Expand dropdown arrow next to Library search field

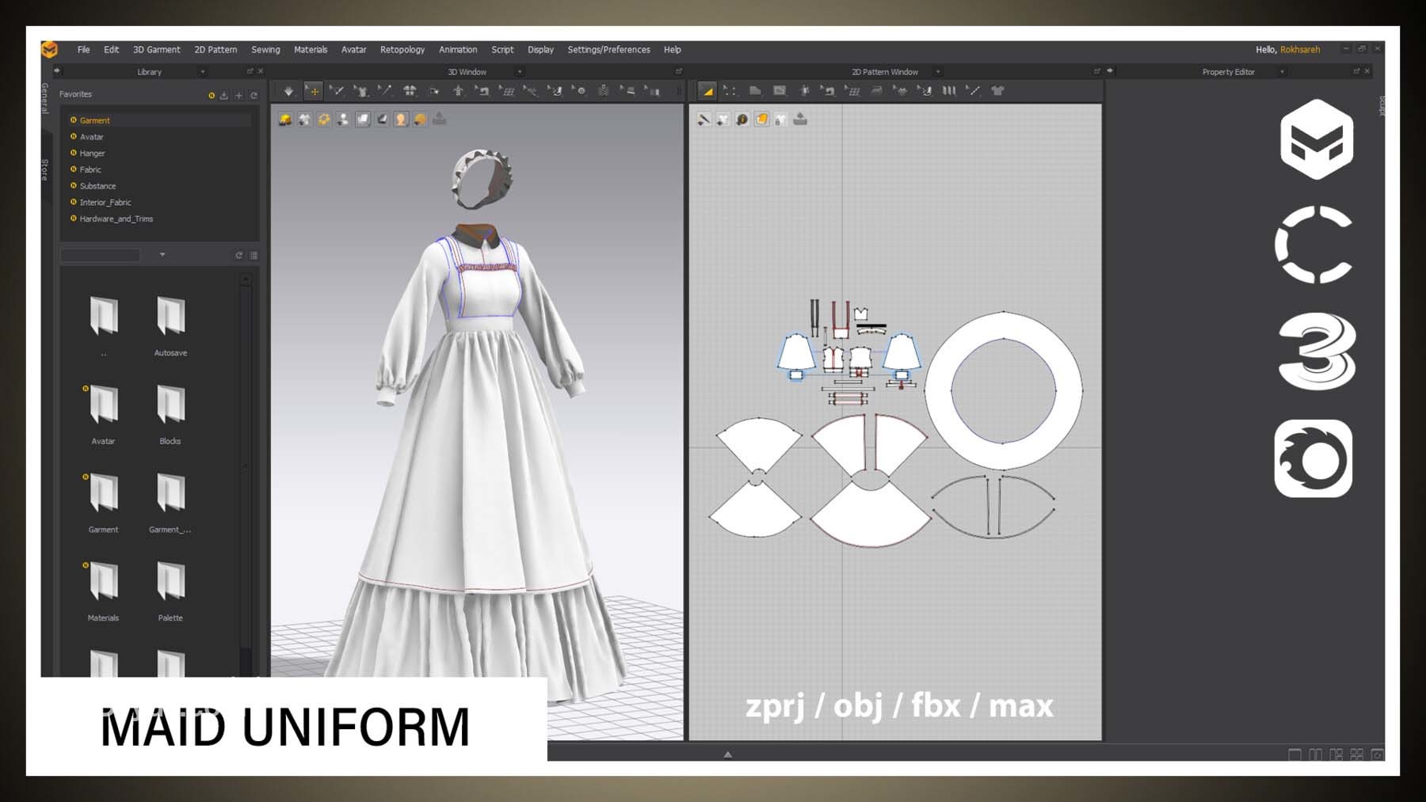pyautogui.click(x=162, y=255)
